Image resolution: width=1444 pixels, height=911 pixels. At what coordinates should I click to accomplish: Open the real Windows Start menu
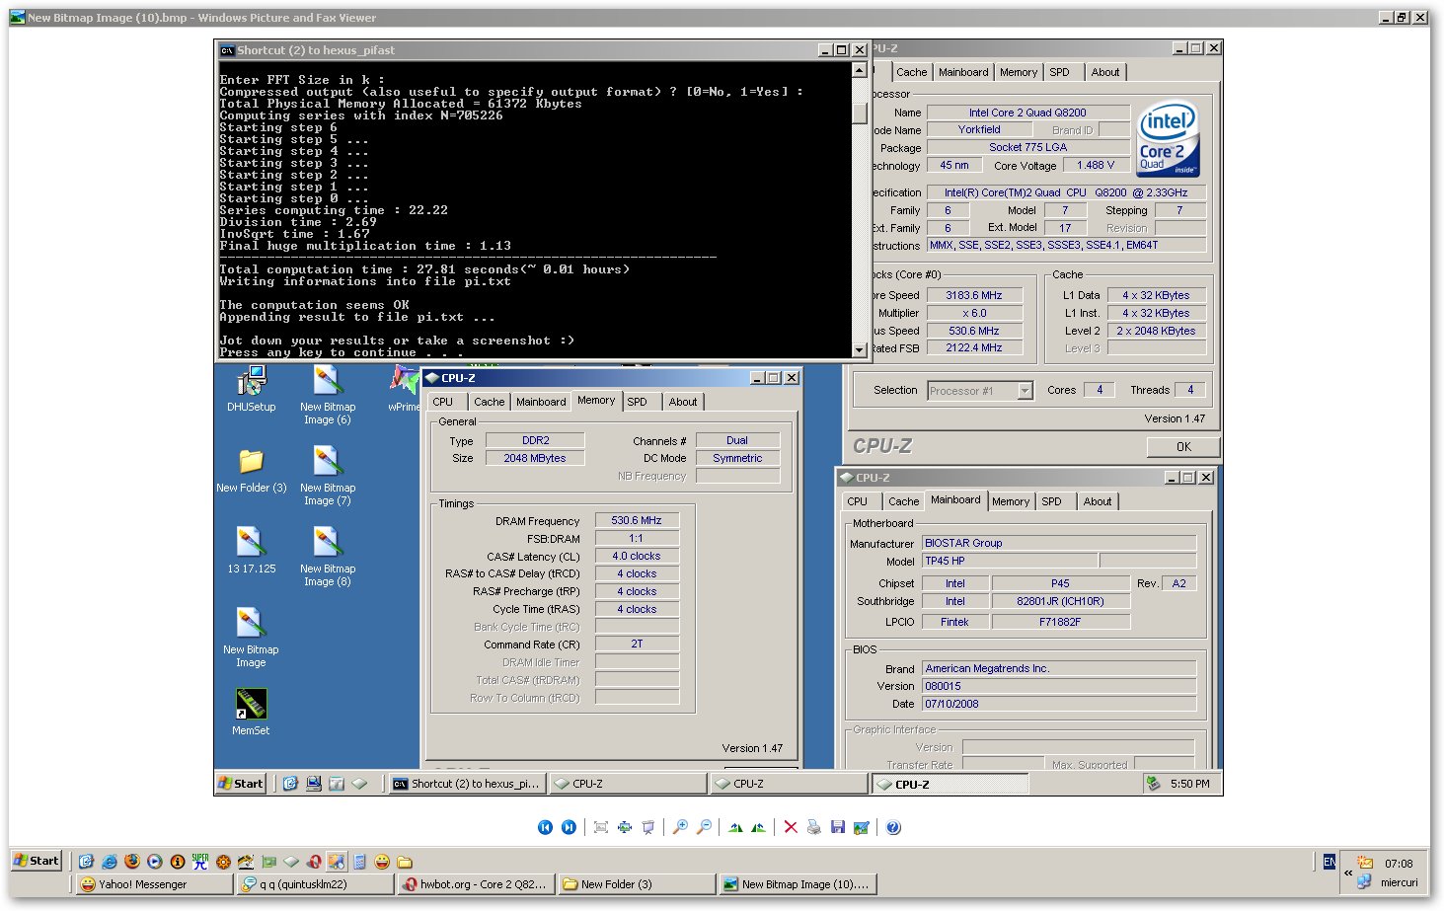(x=37, y=861)
